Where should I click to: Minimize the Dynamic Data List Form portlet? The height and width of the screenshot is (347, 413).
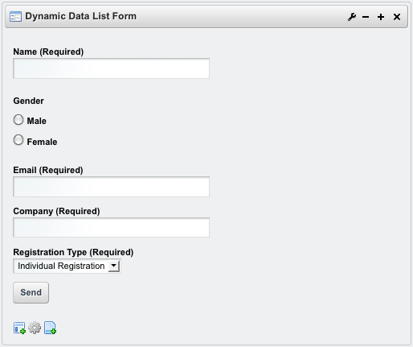[366, 17]
